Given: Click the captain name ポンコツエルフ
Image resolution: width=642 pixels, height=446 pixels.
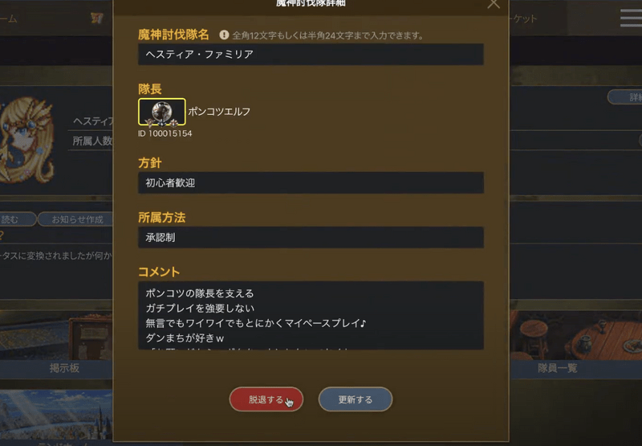Looking at the screenshot, I should pos(219,112).
